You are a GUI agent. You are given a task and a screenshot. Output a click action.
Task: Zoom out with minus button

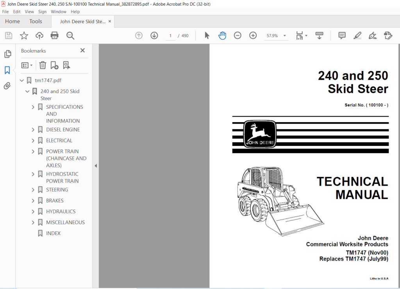237,35
